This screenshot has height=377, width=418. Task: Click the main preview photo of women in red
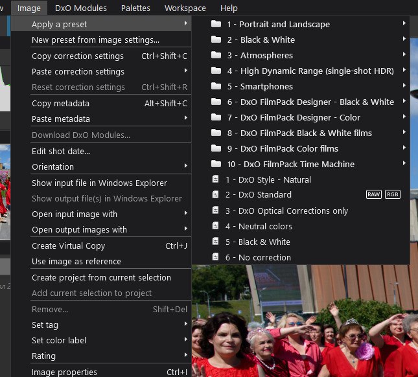305,321
